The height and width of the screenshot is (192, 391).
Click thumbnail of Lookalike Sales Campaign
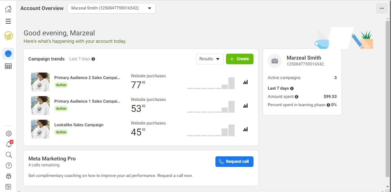click(x=40, y=129)
